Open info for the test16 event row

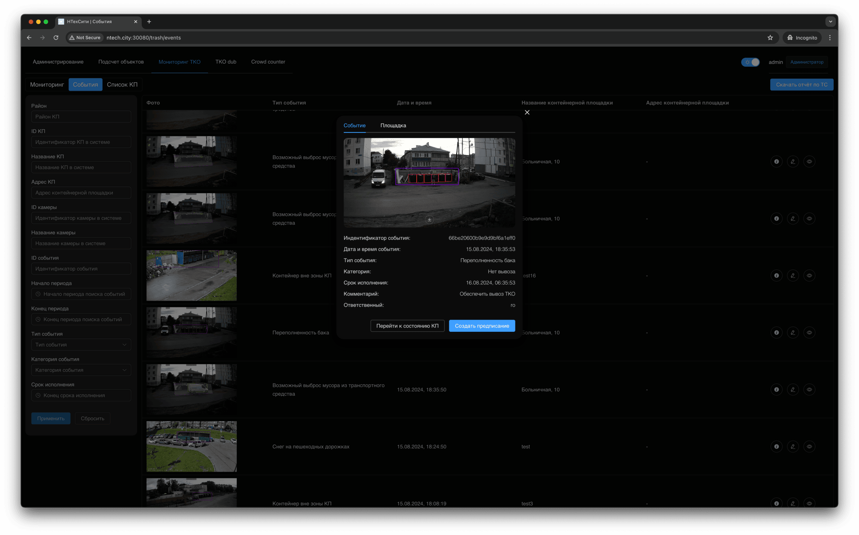[x=776, y=276]
